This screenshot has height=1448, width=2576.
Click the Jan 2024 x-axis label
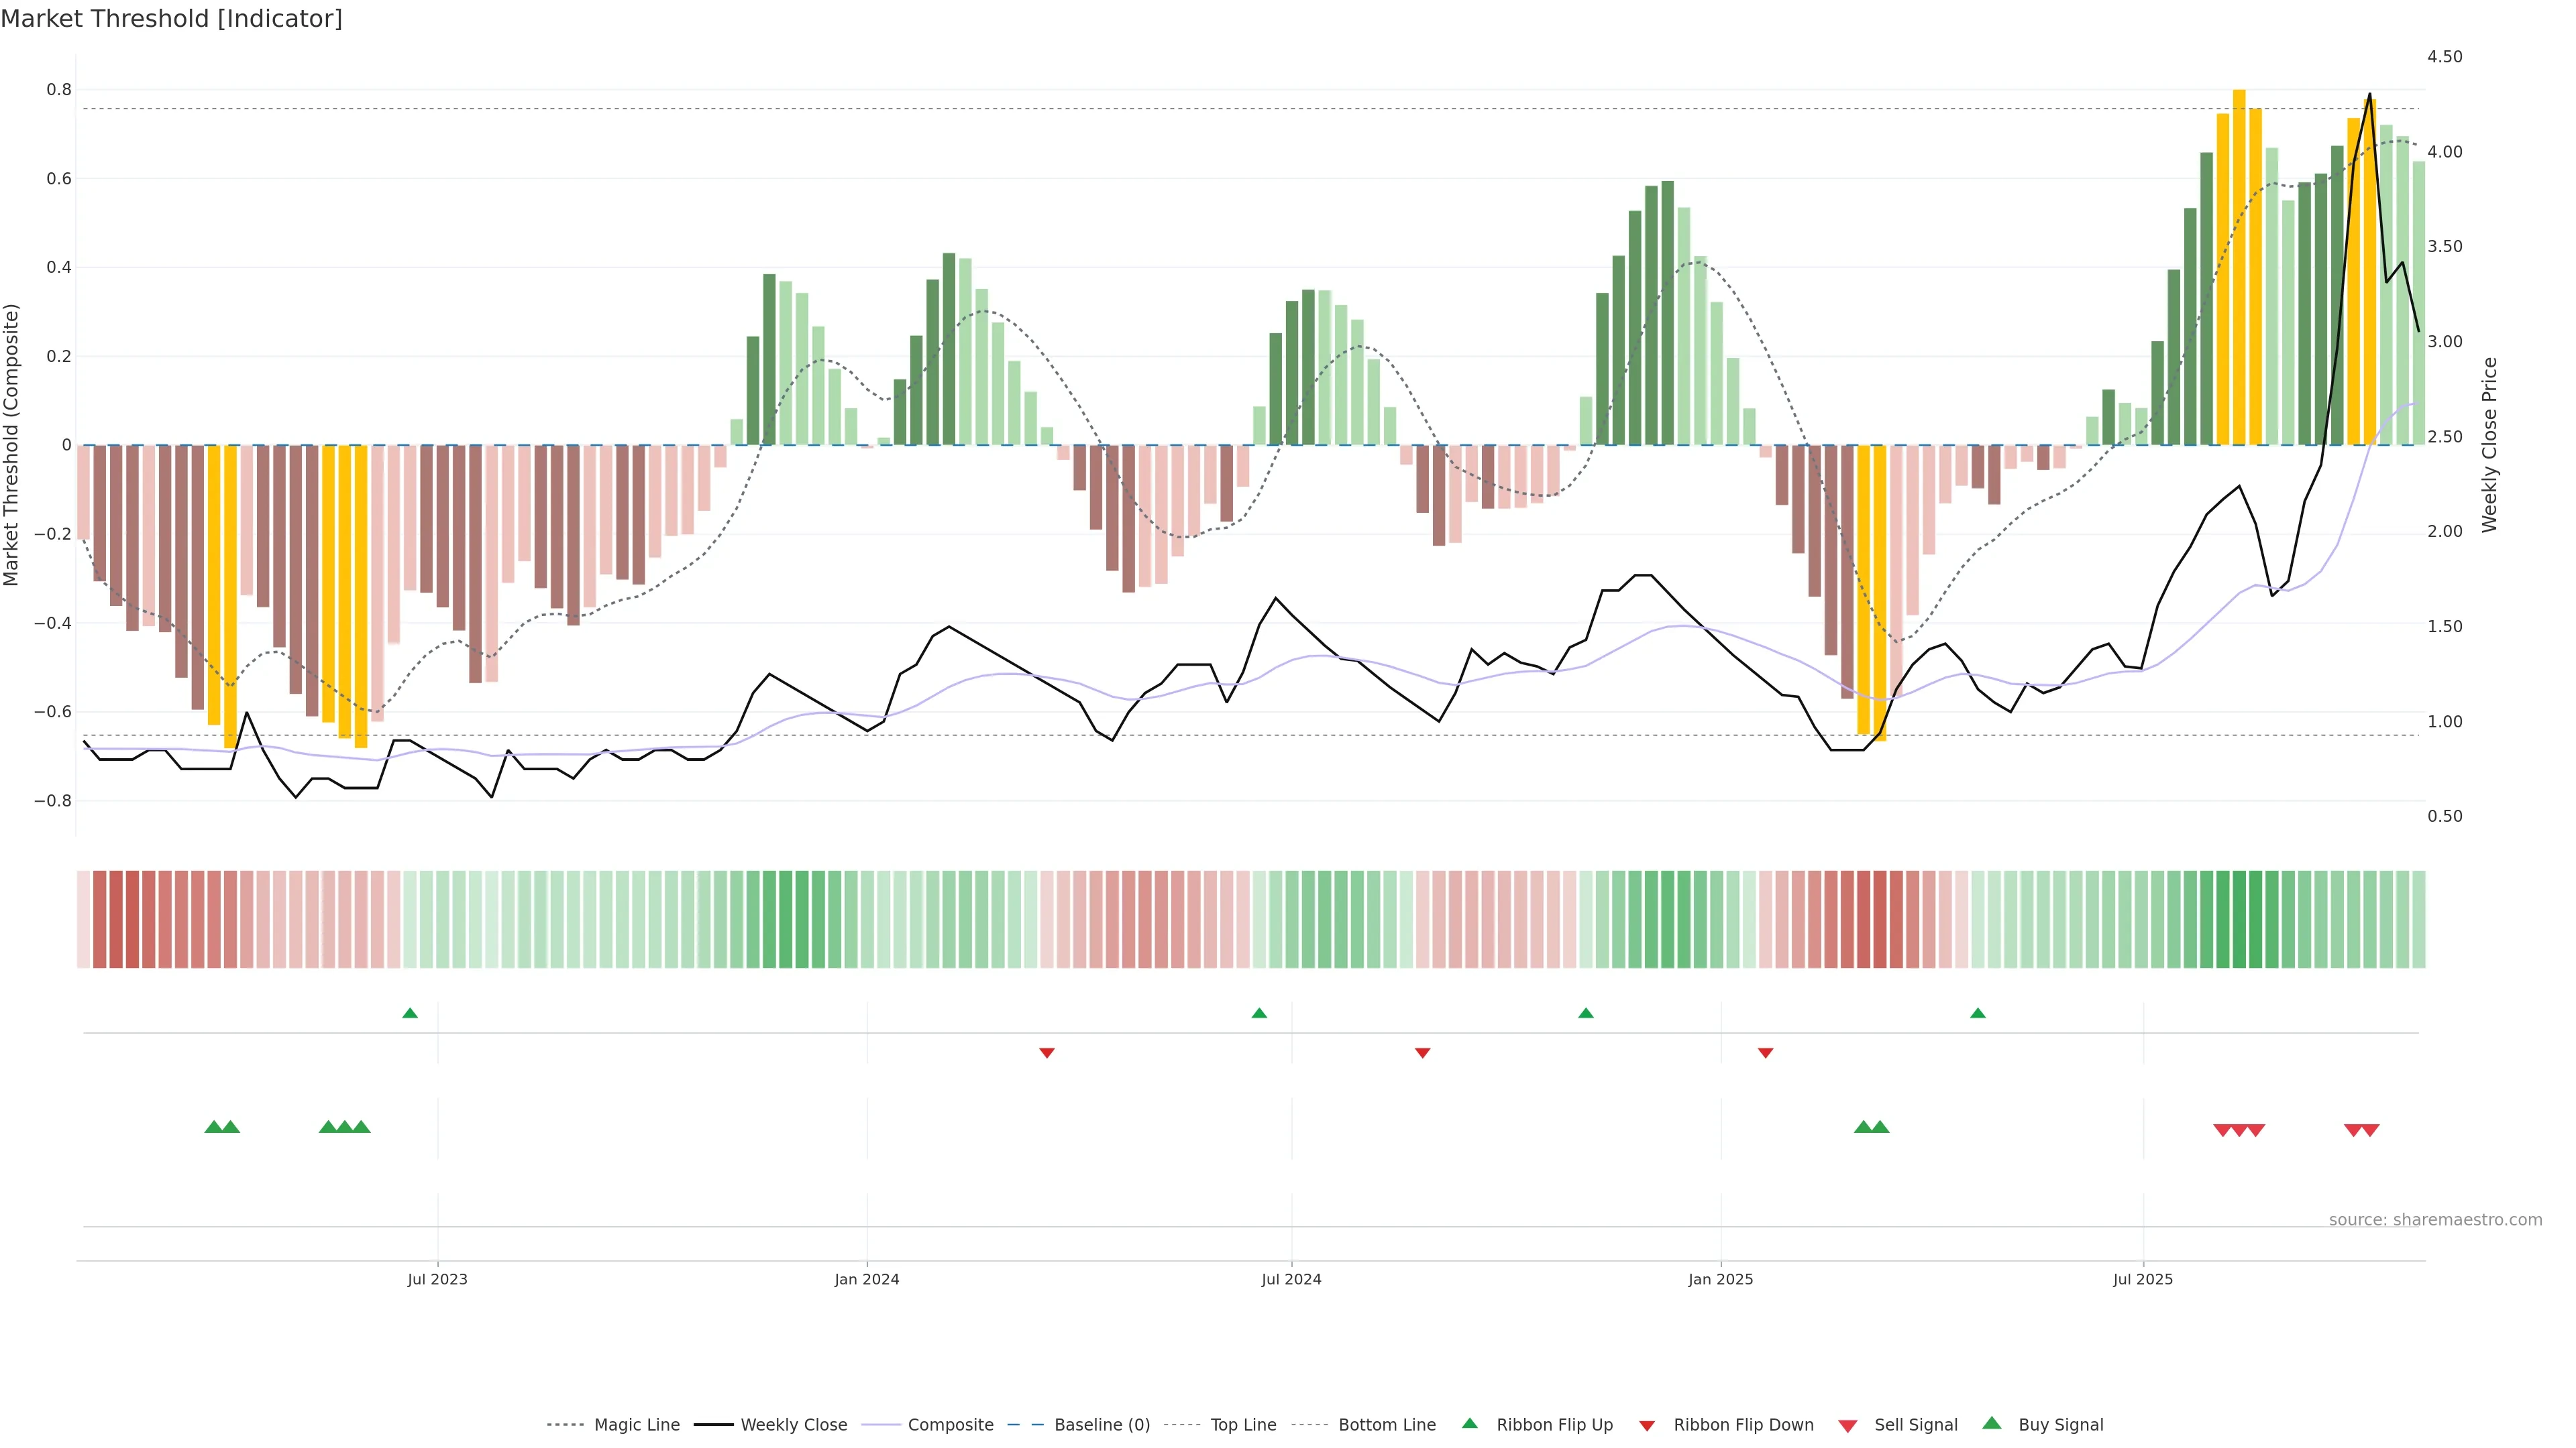point(867,1279)
